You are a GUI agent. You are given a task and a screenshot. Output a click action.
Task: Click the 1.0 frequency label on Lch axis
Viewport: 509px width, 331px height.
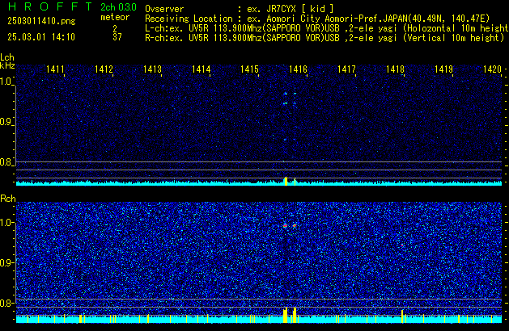pyautogui.click(x=6, y=82)
